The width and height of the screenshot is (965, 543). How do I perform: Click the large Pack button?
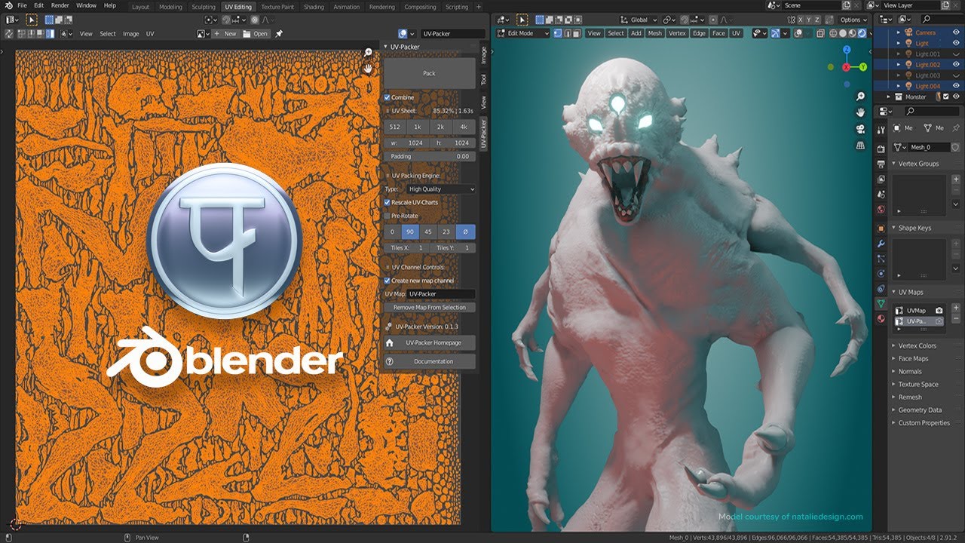pyautogui.click(x=430, y=73)
